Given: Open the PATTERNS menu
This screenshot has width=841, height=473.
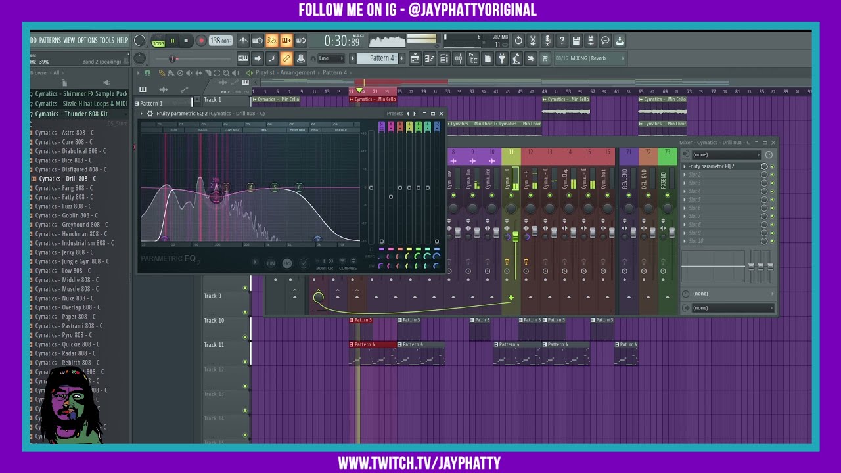Looking at the screenshot, I should (50, 41).
